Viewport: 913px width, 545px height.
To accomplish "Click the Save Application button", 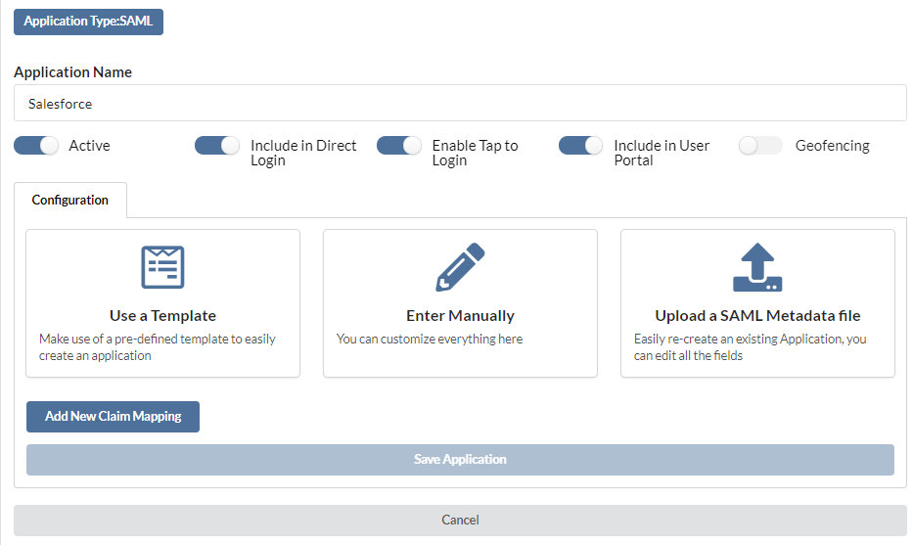I will click(460, 460).
